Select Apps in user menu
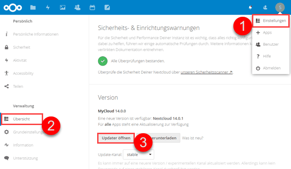 point(271,33)
